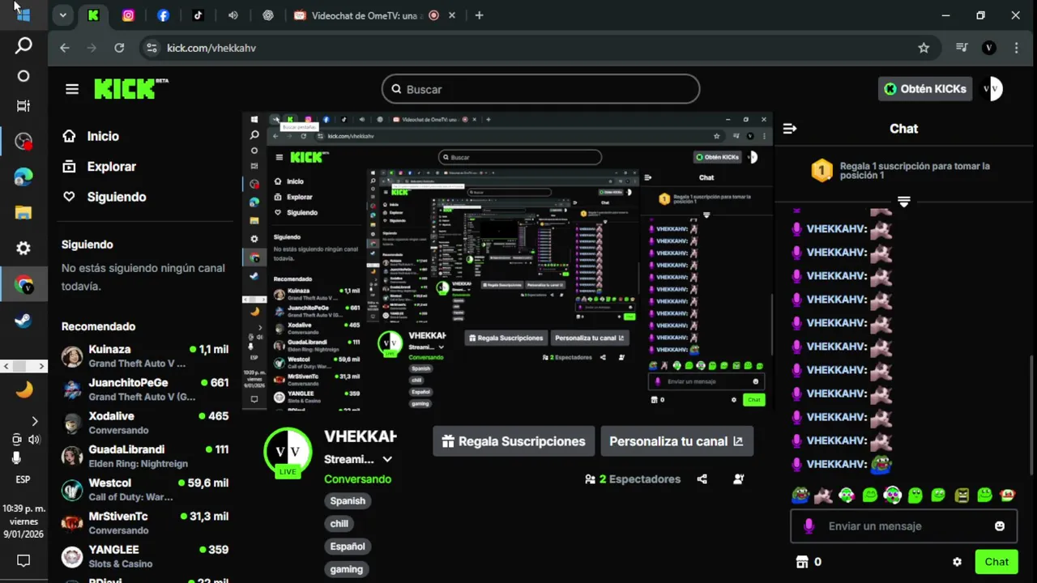View site information icon in the address bar
This screenshot has width=1037, height=583.
pyautogui.click(x=151, y=48)
